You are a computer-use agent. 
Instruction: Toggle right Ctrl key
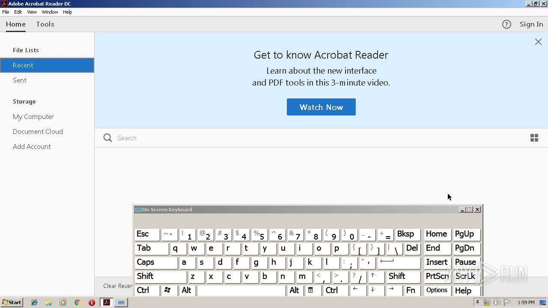point(336,290)
